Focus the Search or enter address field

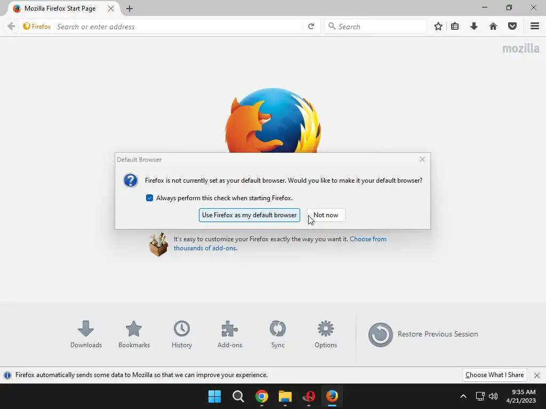point(178,27)
